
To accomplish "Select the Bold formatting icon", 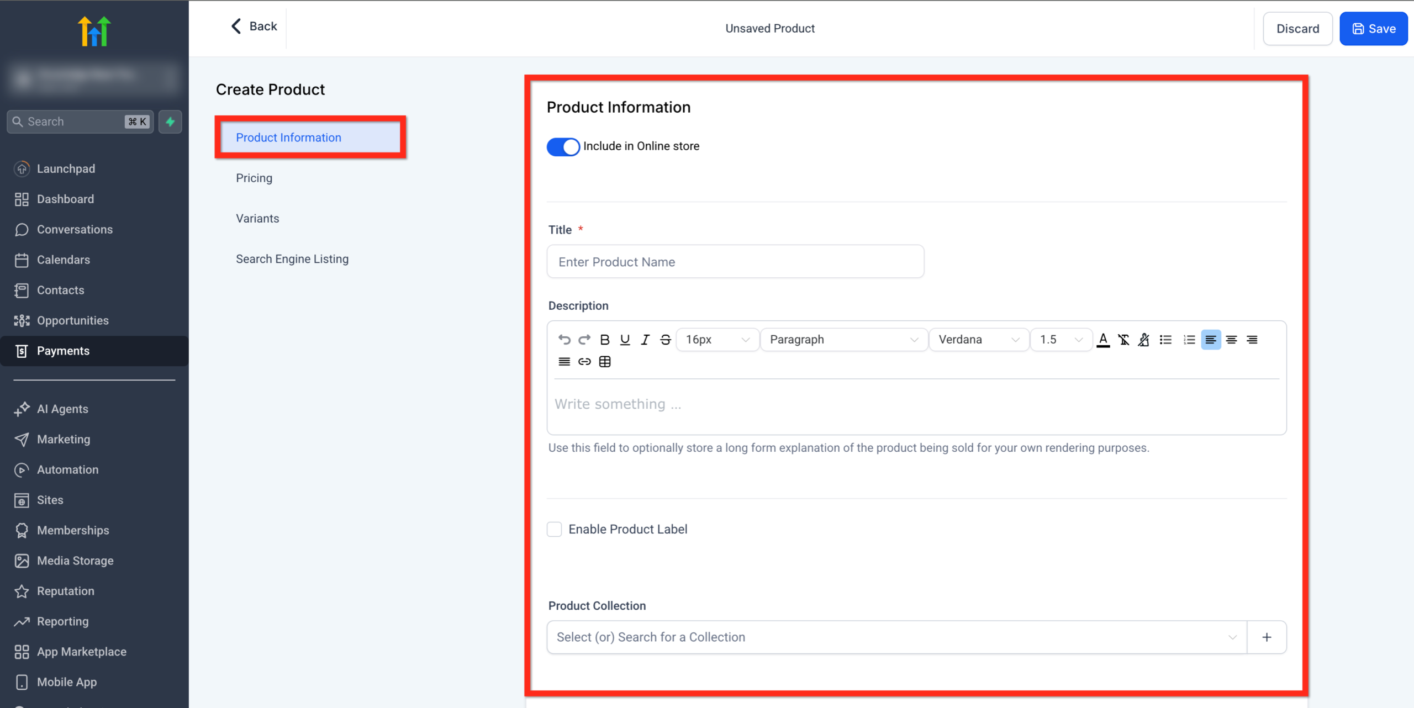I will pos(604,339).
